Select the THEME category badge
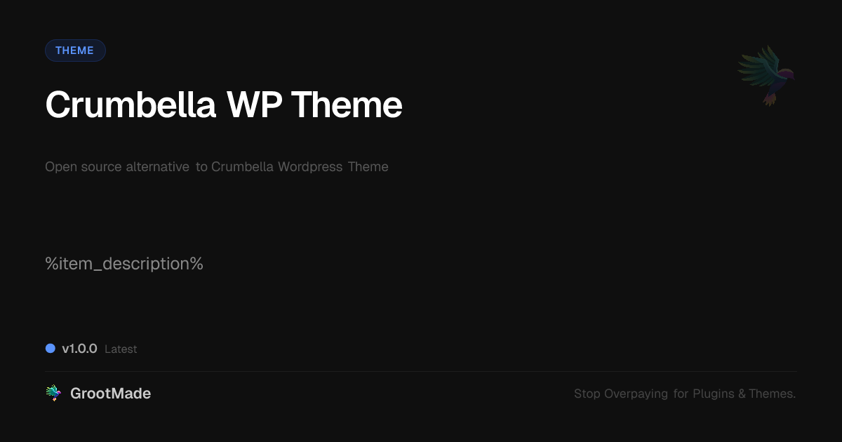This screenshot has height=442, width=842. click(75, 51)
